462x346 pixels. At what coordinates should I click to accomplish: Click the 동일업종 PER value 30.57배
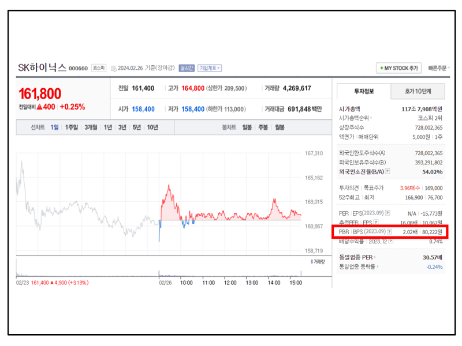point(433,257)
